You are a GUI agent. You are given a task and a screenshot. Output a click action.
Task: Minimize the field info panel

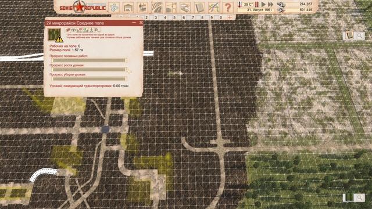coord(134,23)
